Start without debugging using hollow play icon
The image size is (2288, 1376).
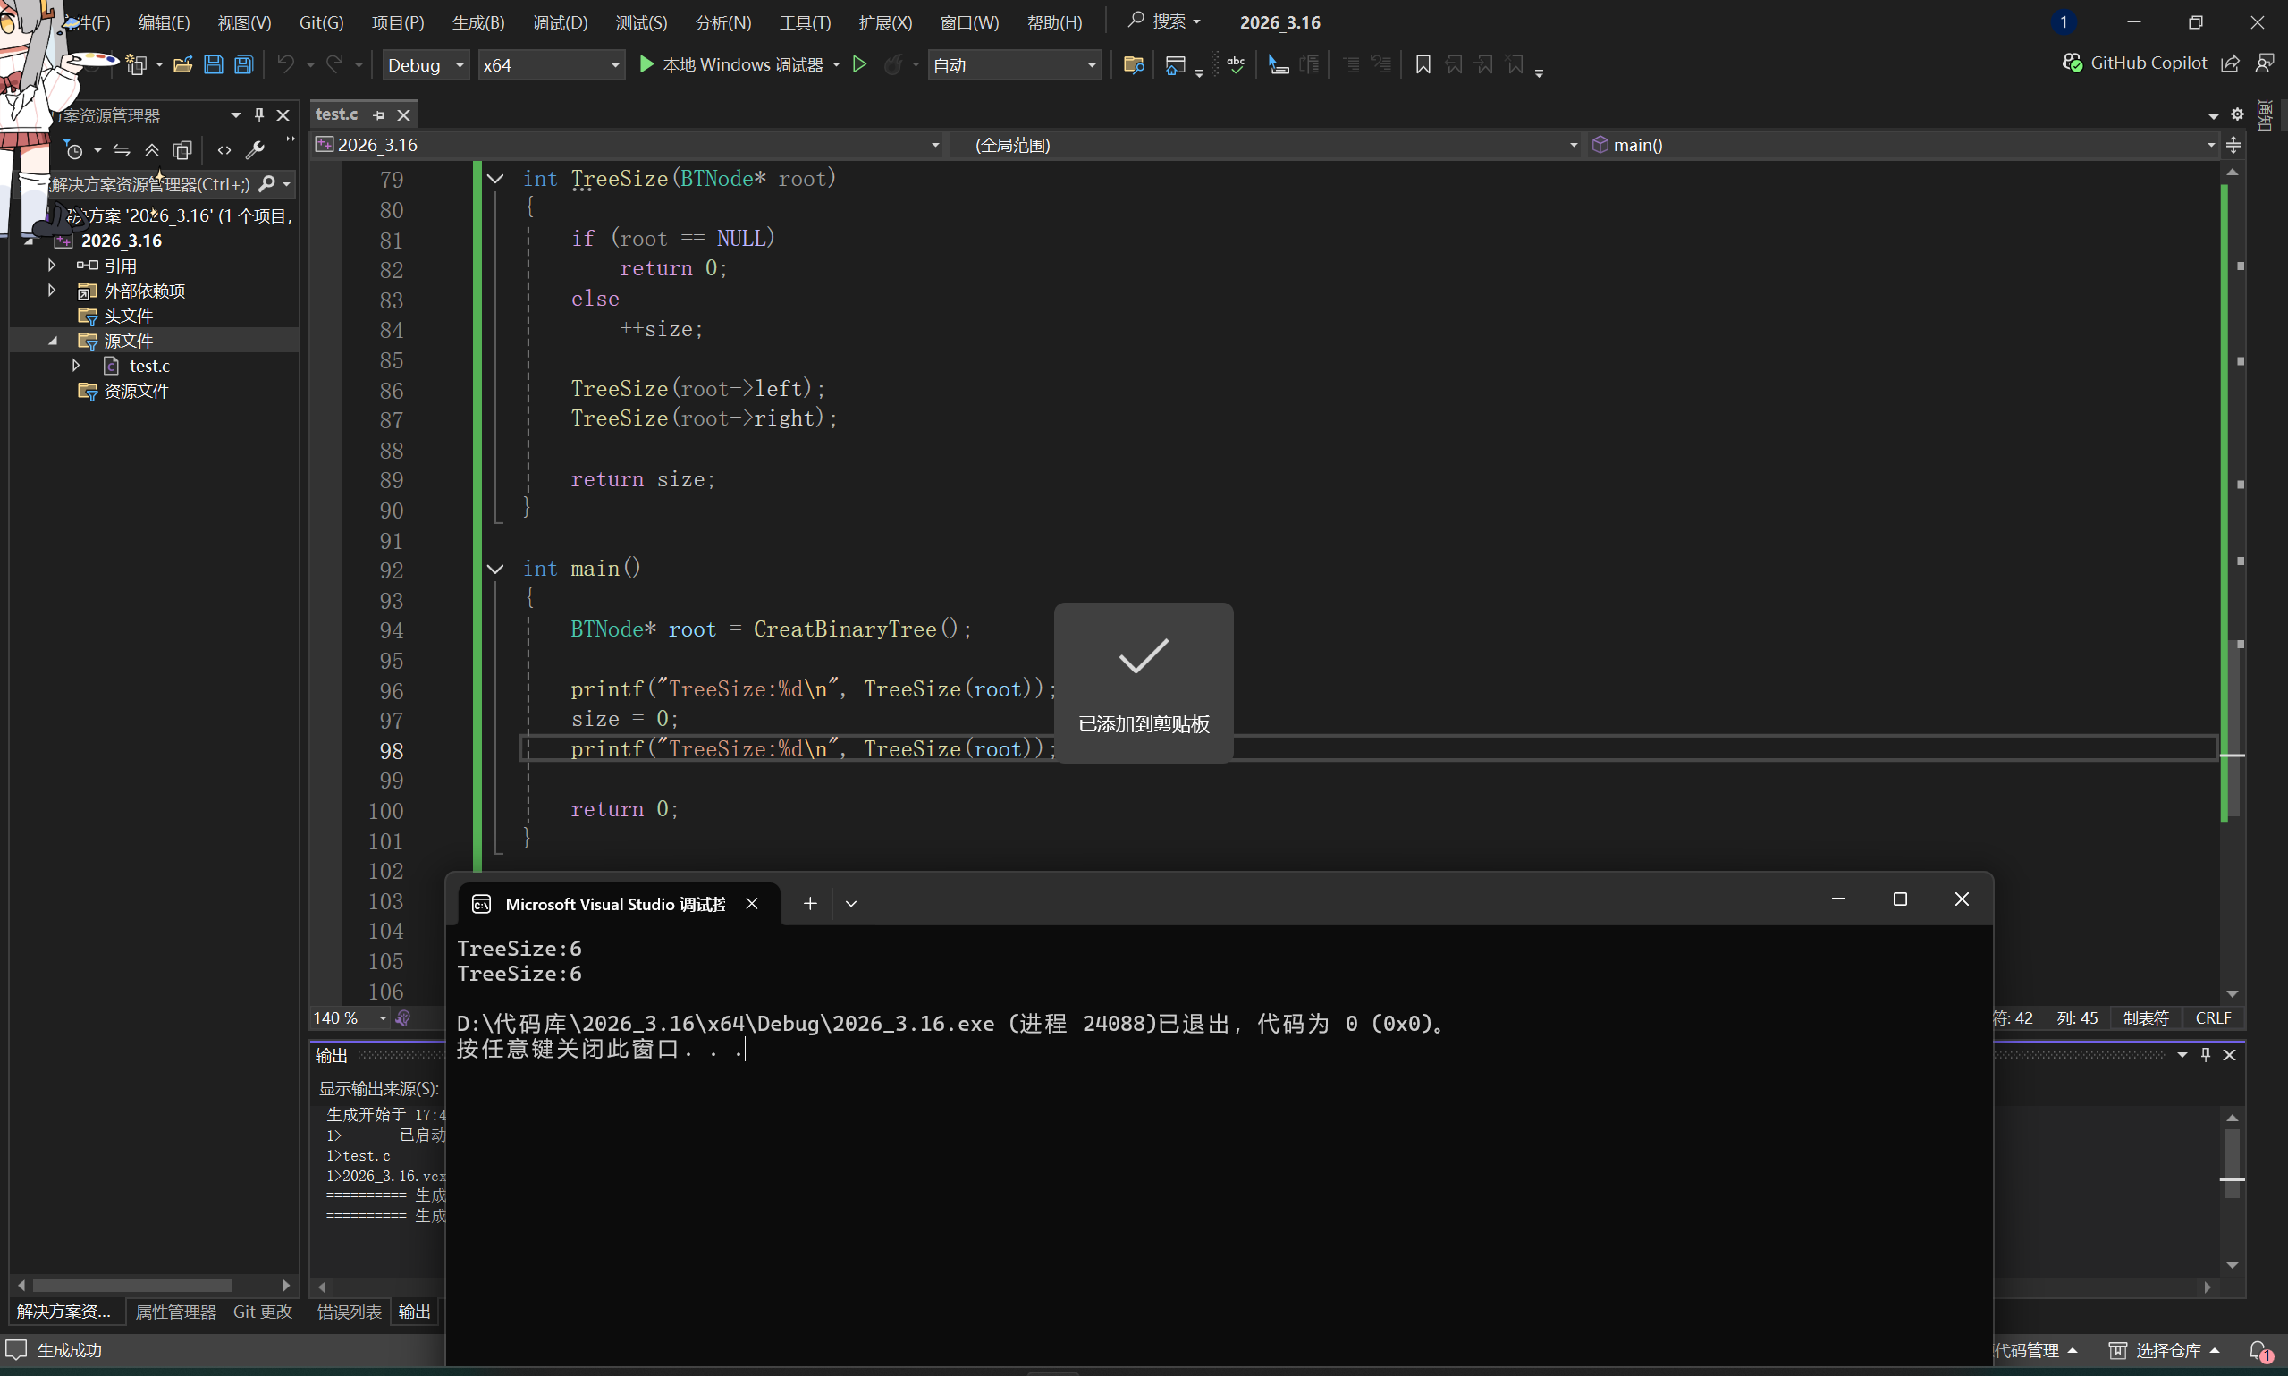pyautogui.click(x=859, y=65)
